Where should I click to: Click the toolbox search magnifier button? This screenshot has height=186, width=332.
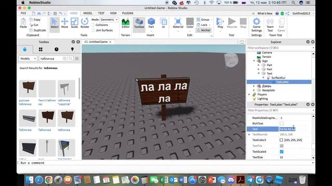(x=71, y=58)
